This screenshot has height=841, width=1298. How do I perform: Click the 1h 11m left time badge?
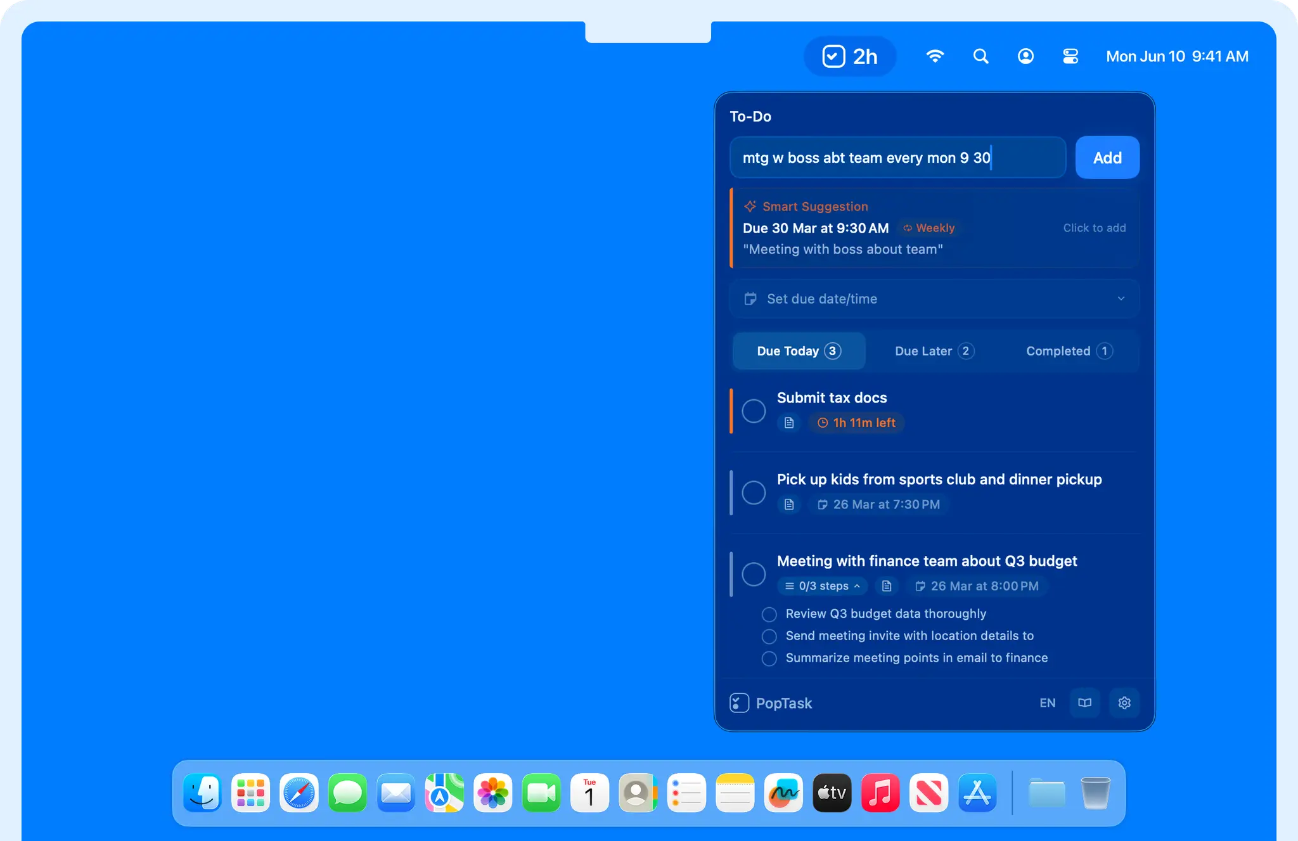[x=856, y=423]
